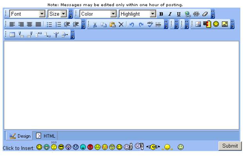Insert the red angry emoticon

point(90,147)
